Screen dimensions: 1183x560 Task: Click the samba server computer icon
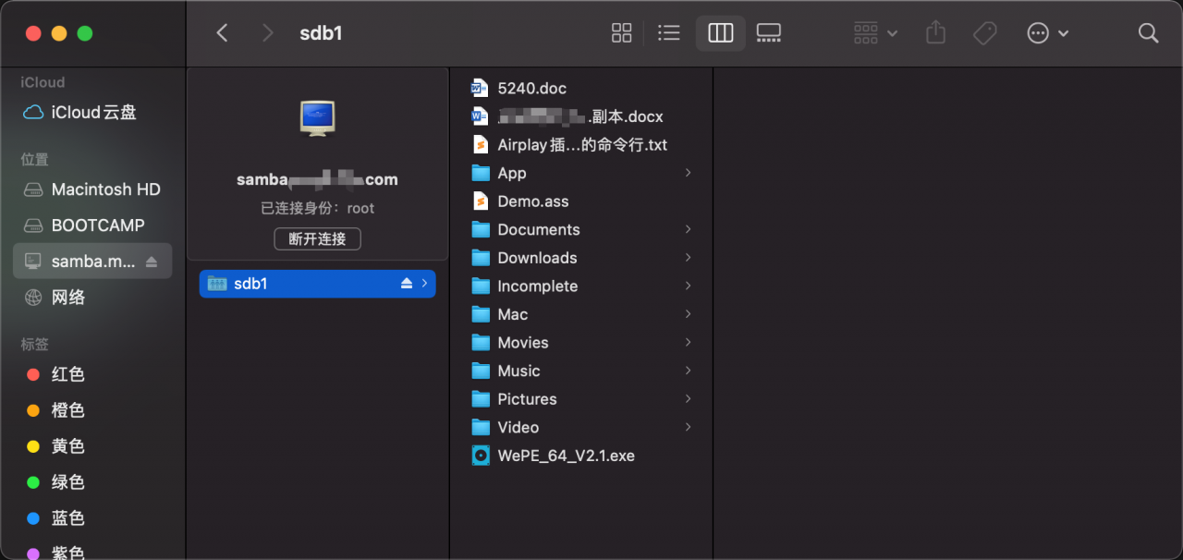[317, 118]
